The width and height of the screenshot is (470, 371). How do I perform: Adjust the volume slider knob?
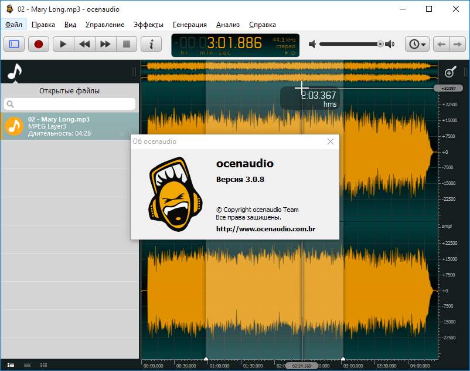[380, 44]
